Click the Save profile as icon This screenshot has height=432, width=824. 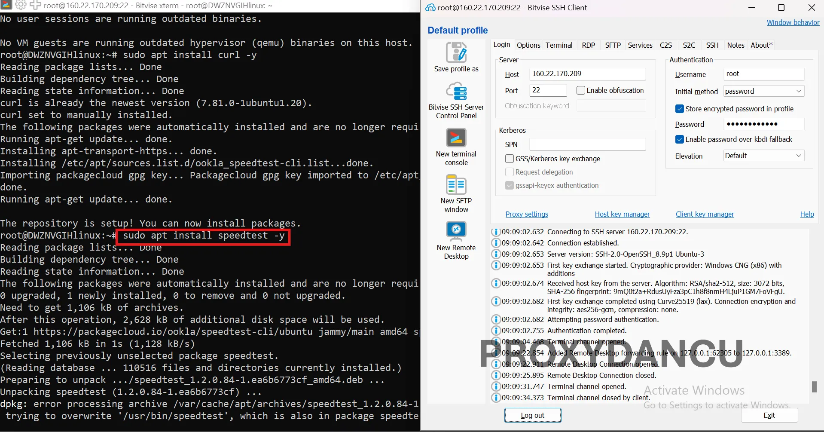click(x=456, y=53)
